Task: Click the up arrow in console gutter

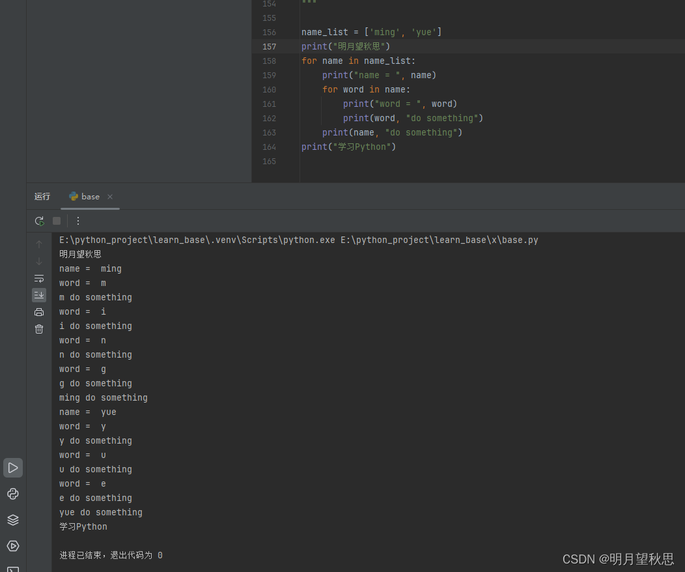Action: pos(39,244)
